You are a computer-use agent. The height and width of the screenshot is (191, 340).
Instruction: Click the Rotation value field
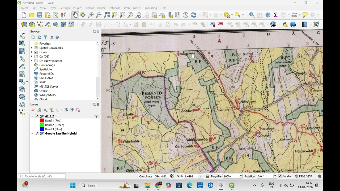click(x=265, y=176)
